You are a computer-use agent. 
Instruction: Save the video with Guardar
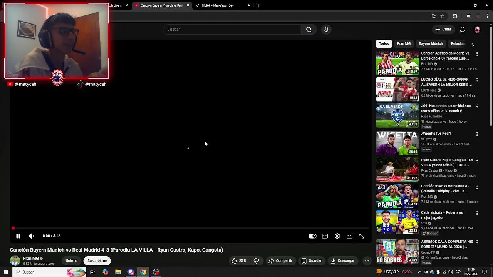tap(311, 260)
